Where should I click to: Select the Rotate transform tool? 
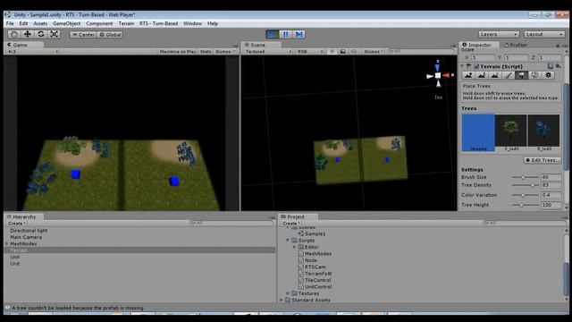coord(41,34)
